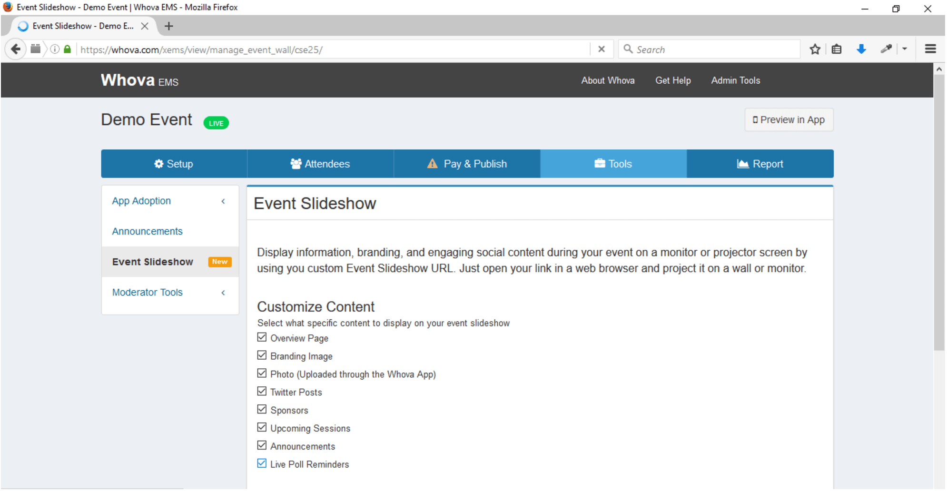Switch to the Announcements sidebar item
Image resolution: width=947 pixels, height=491 pixels.
pyautogui.click(x=147, y=231)
